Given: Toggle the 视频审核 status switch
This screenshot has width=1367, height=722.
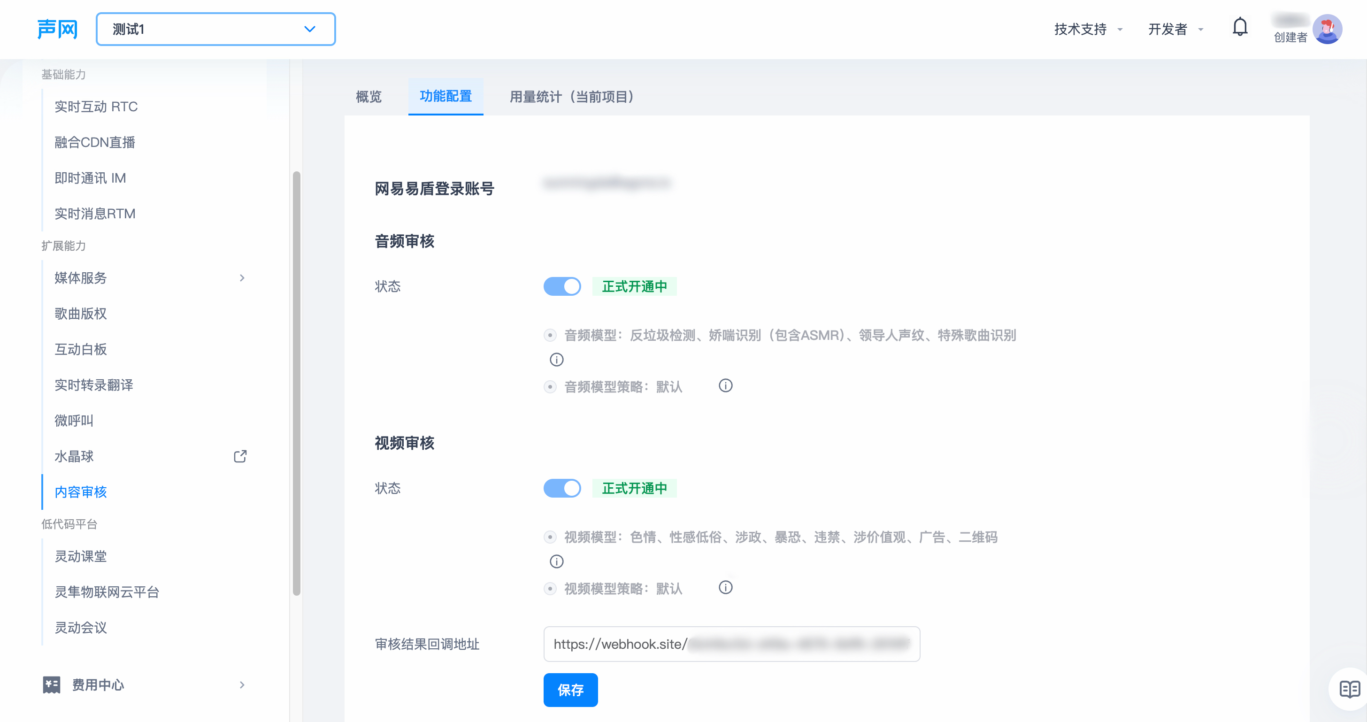Looking at the screenshot, I should tap(562, 488).
